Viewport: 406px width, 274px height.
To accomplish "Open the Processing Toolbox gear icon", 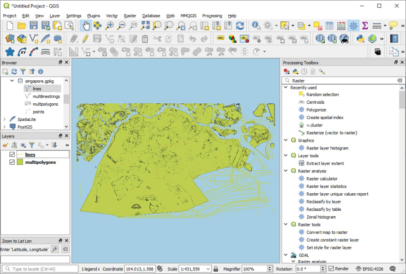I will pos(353,26).
